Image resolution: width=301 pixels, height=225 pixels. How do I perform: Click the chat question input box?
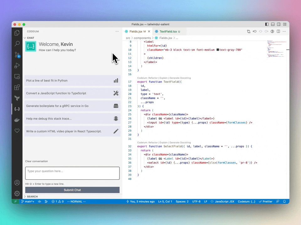point(72,173)
